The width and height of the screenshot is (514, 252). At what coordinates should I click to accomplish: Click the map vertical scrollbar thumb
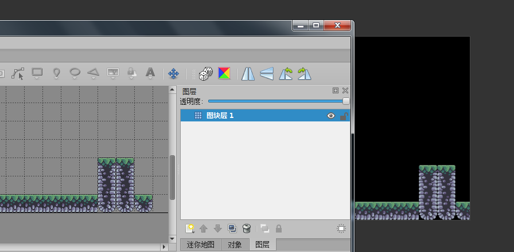173,178
